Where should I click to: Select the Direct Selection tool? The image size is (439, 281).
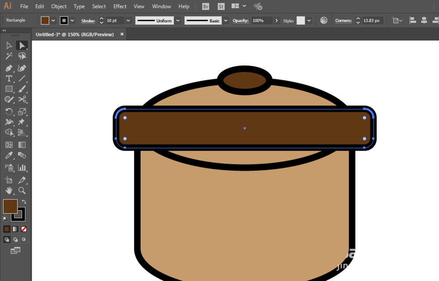pos(22,46)
